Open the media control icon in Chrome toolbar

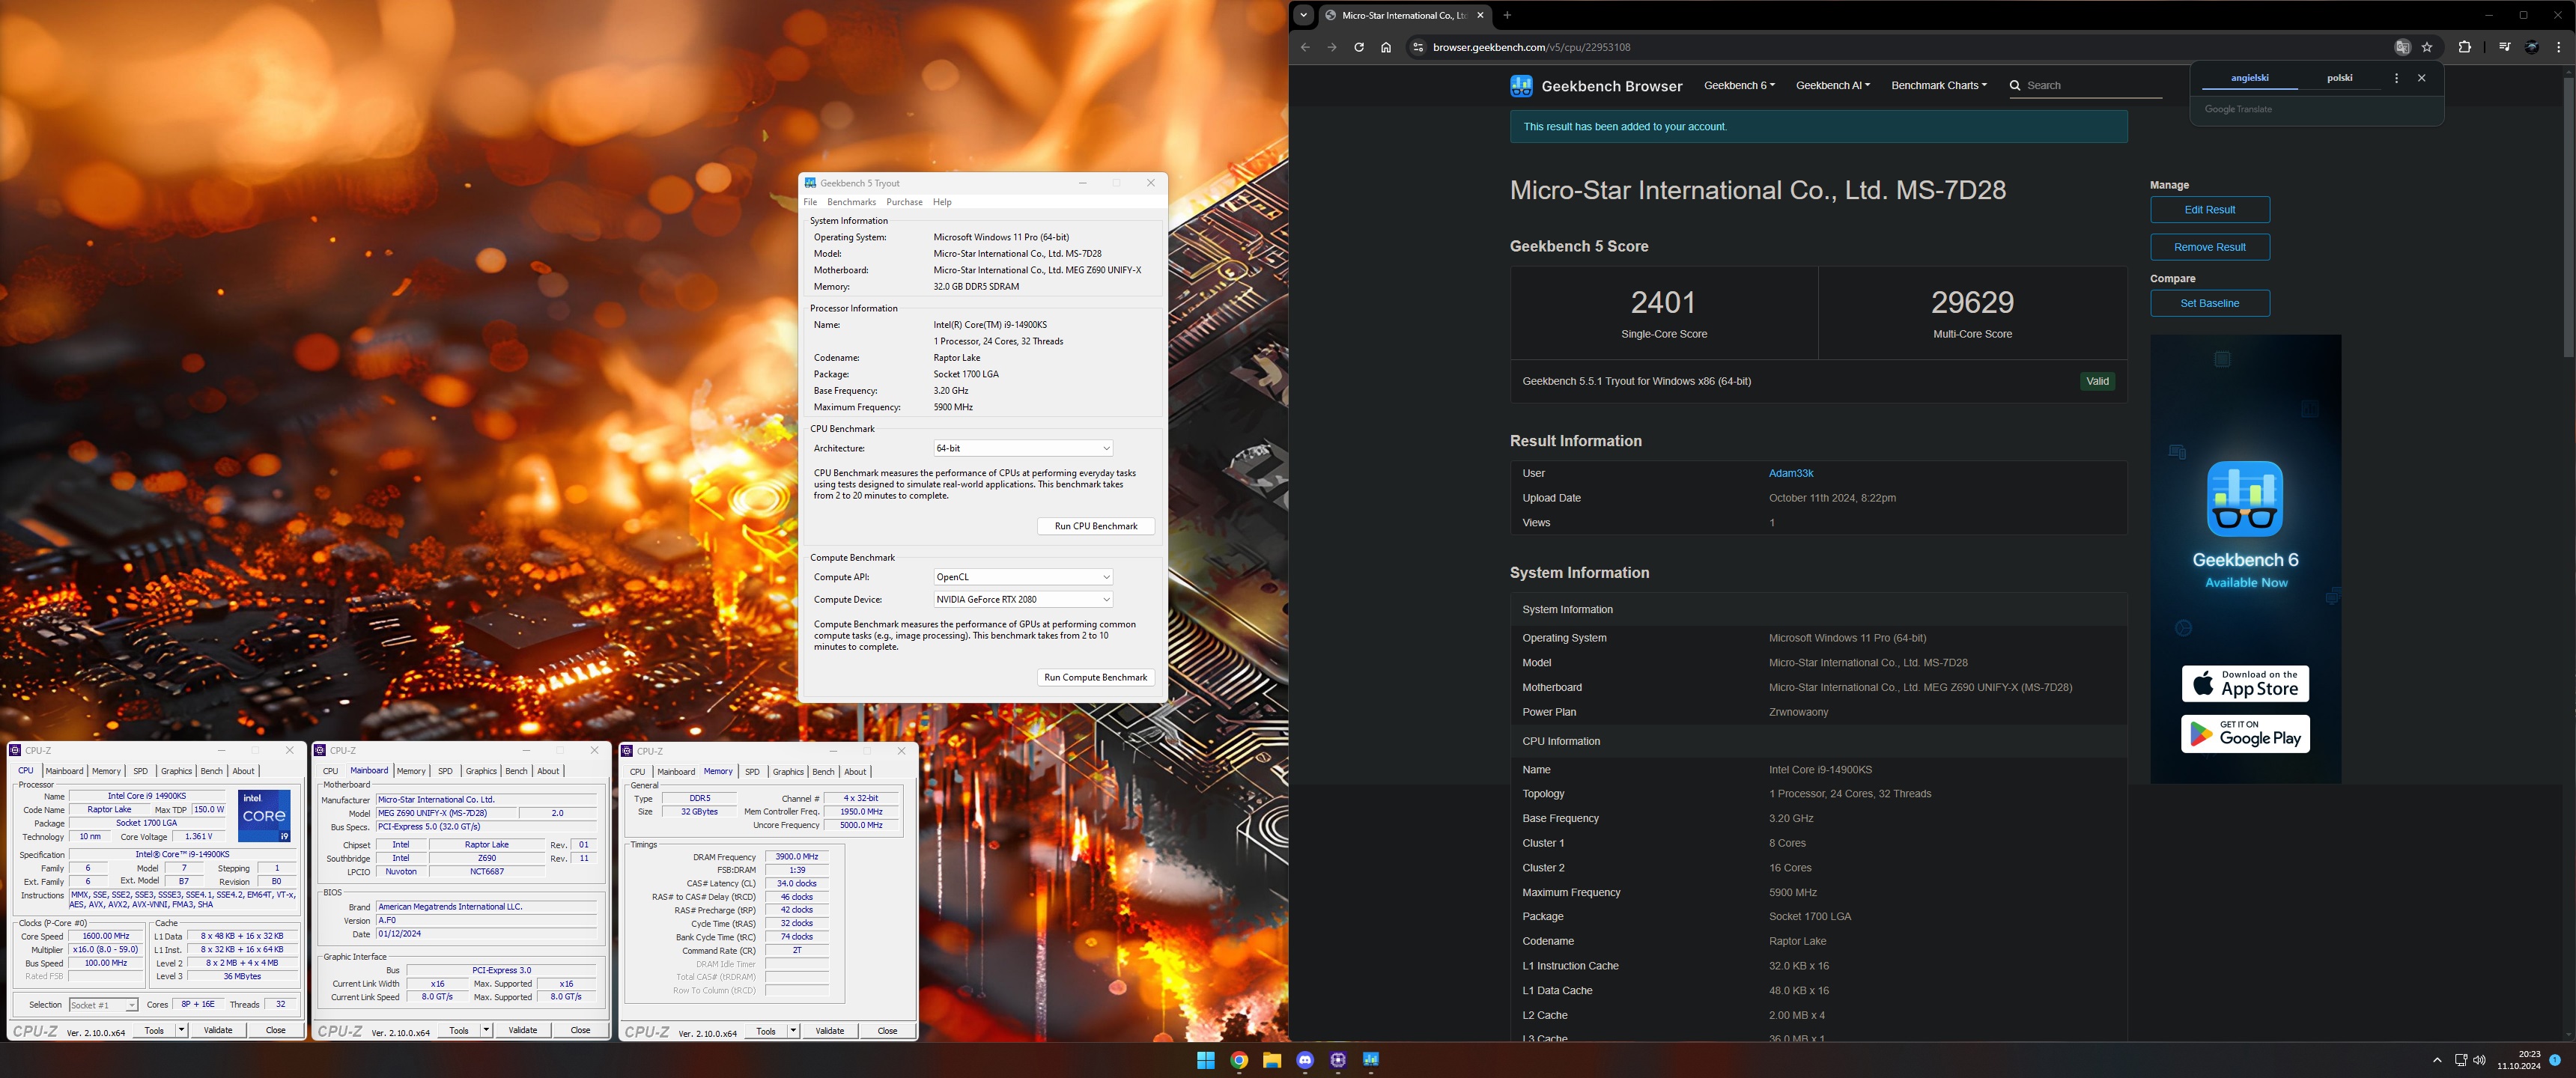click(2505, 47)
